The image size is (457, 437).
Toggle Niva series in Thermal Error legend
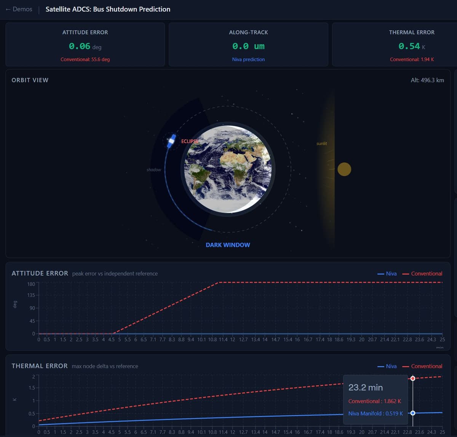(387, 366)
